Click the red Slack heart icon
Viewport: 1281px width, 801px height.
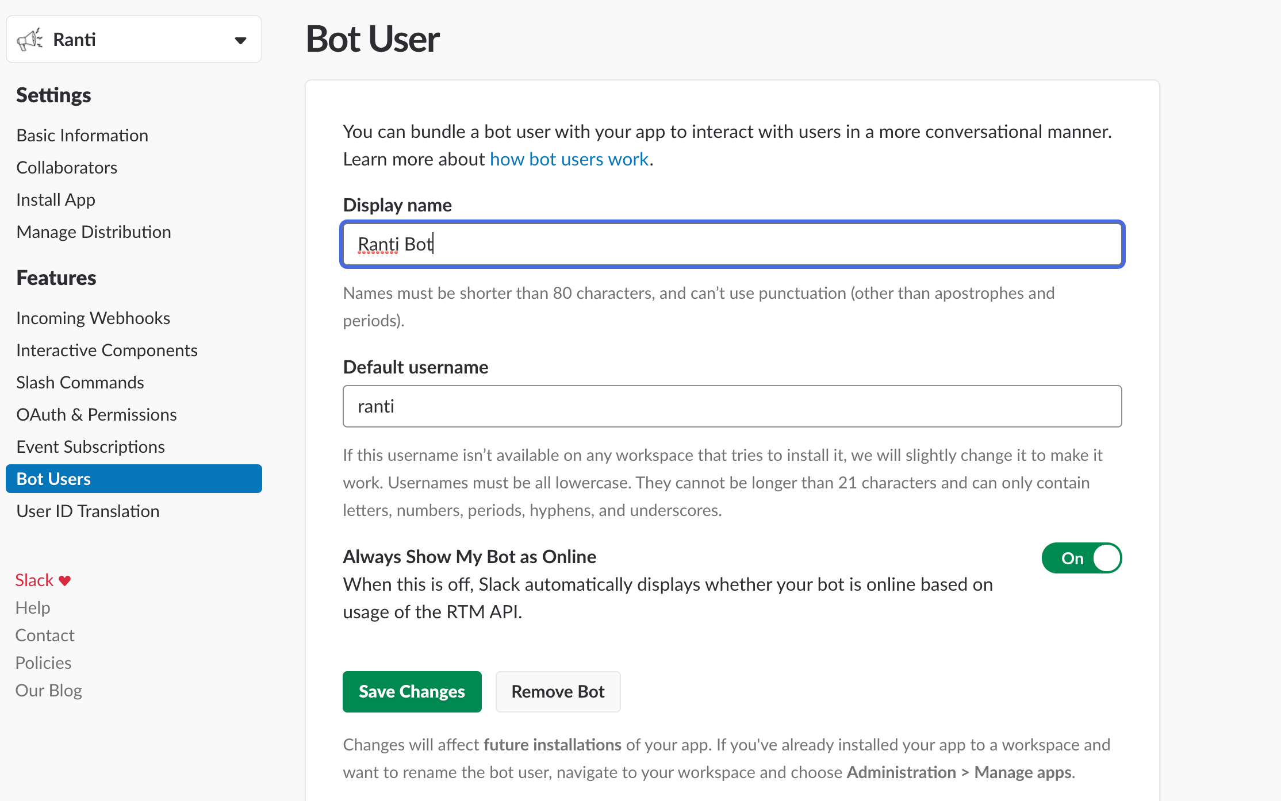coord(65,580)
